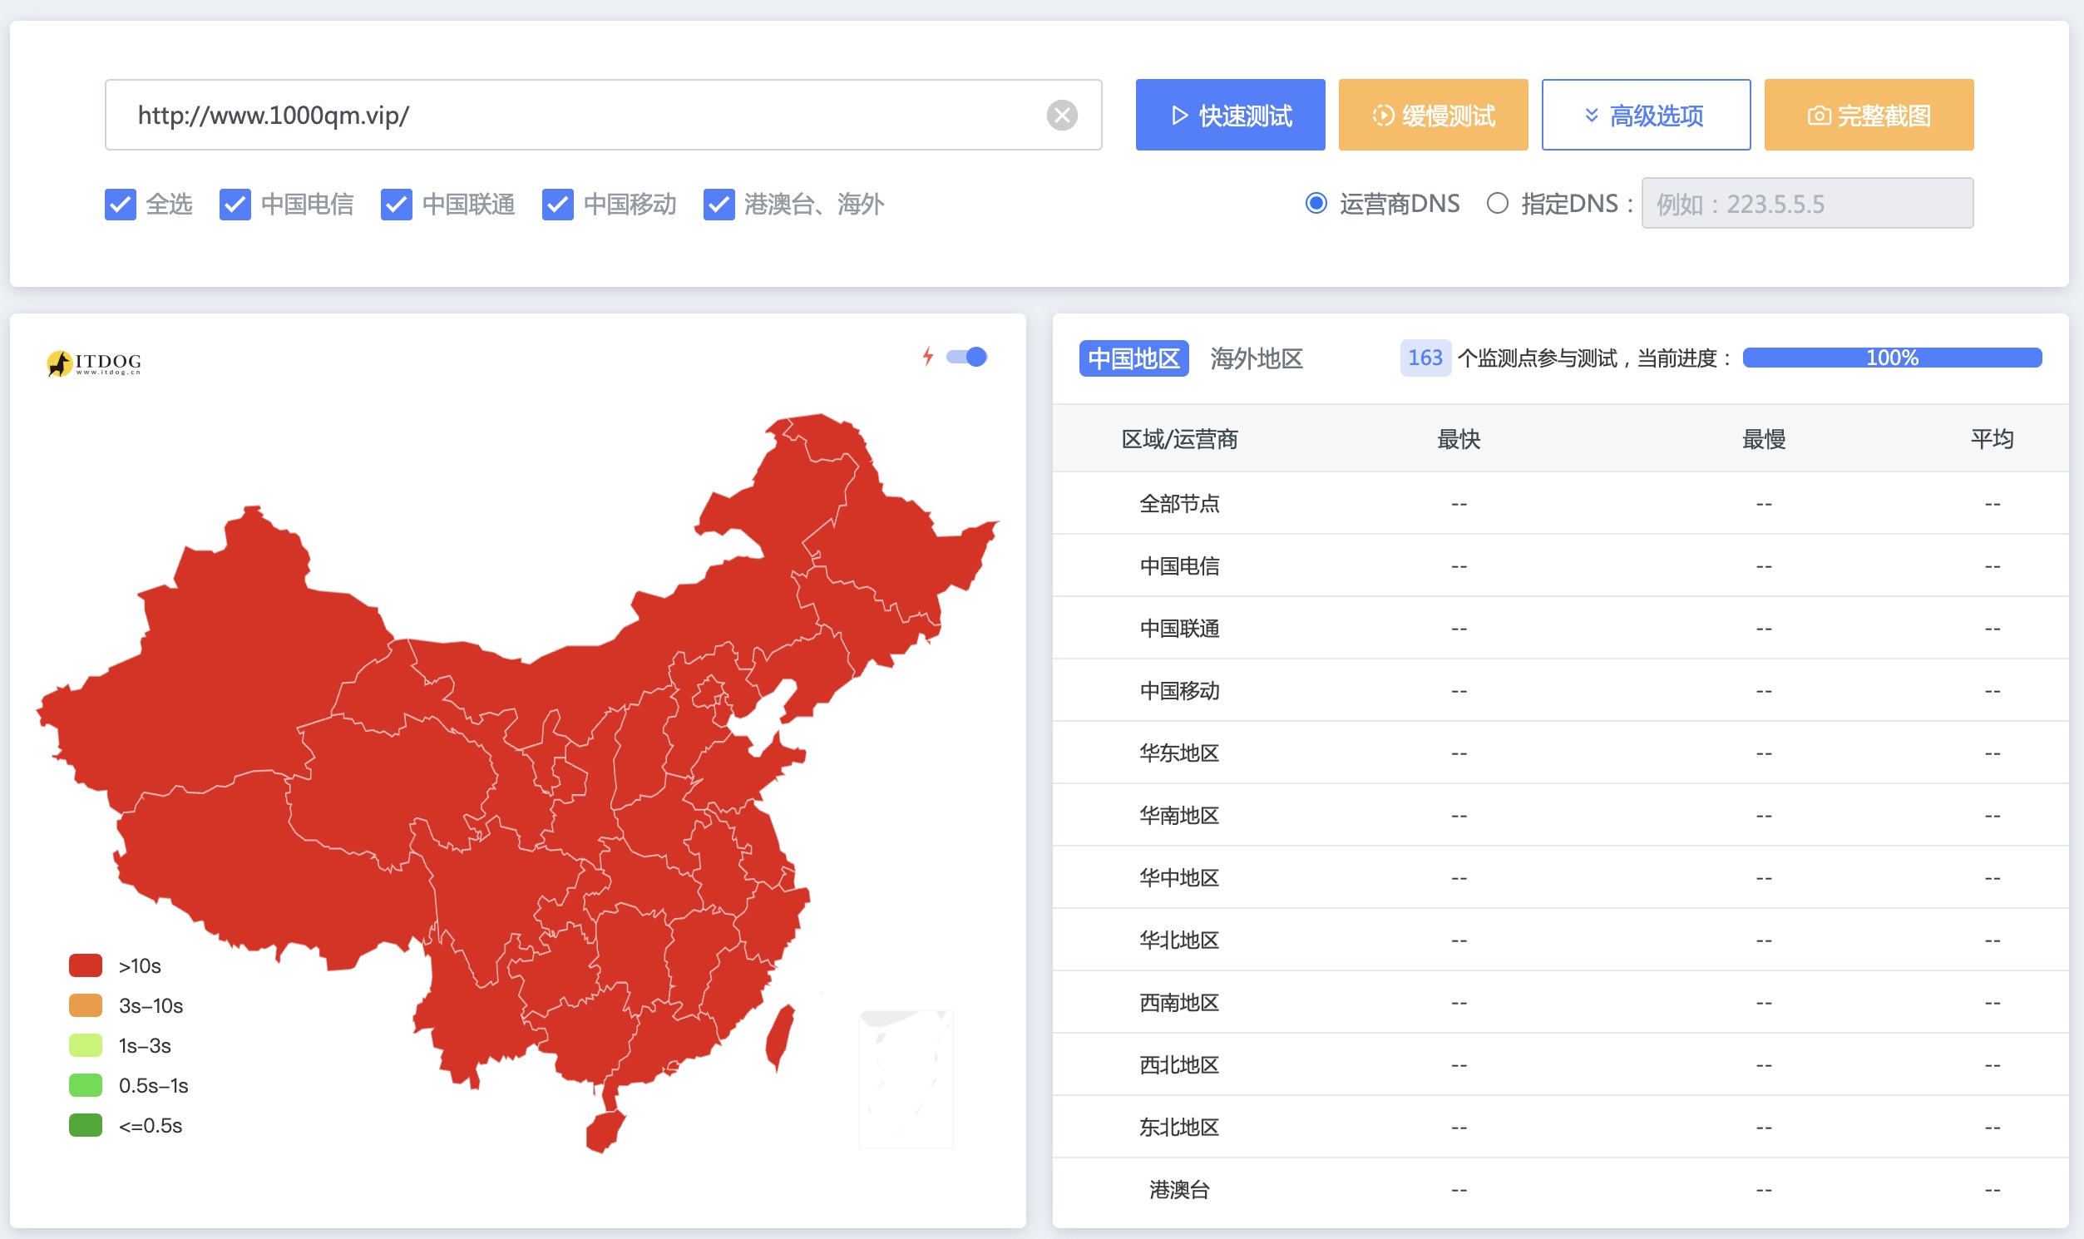Click the red >10s legend swatch
2084x1239 pixels.
pyautogui.click(x=85, y=965)
